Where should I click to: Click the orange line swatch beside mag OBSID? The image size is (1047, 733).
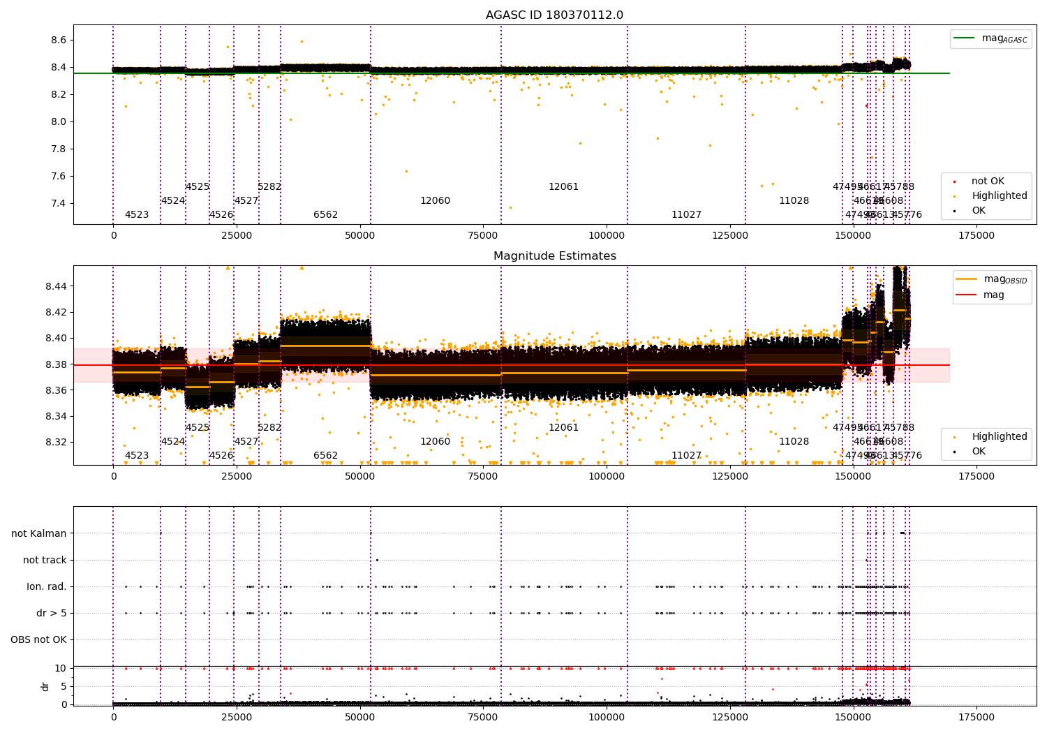pos(967,279)
